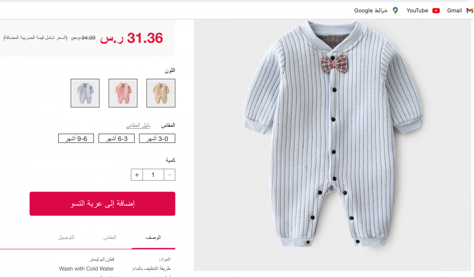Click the YouTube bookmark text label
The height and width of the screenshot is (277, 474).
[417, 10]
